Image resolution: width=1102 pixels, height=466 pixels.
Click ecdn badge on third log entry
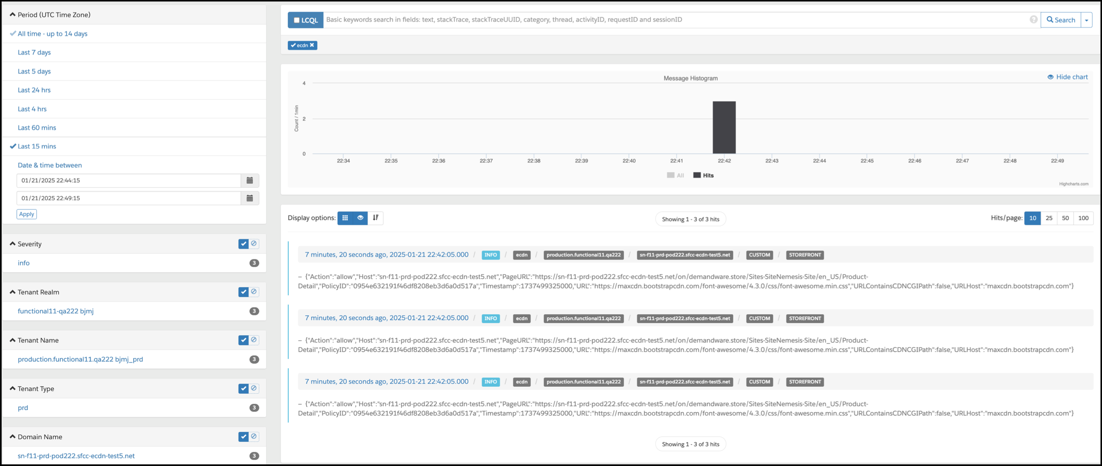(521, 382)
